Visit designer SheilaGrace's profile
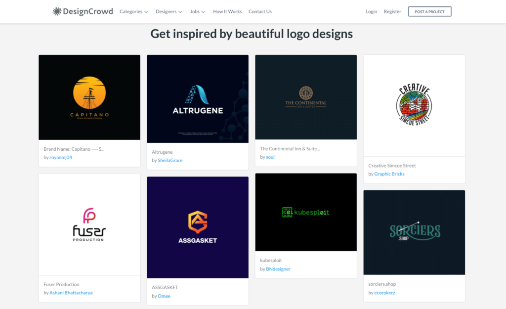Image resolution: width=506 pixels, height=309 pixels. (170, 160)
